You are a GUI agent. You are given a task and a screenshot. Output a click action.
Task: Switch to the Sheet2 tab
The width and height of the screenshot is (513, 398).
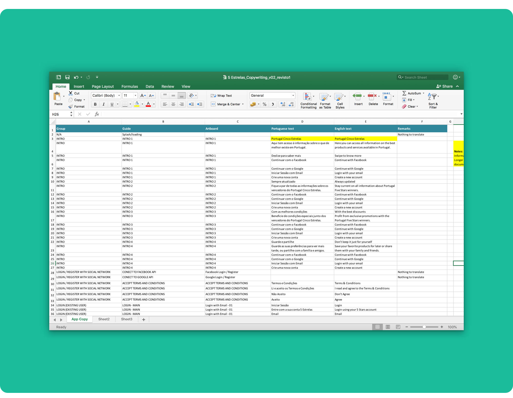tap(104, 319)
